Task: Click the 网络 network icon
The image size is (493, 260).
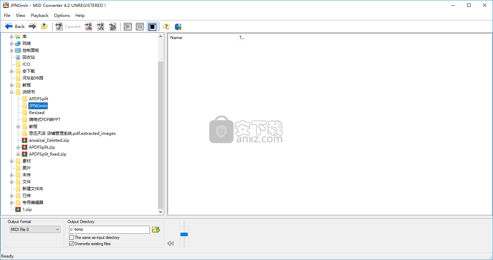Action: (18, 44)
